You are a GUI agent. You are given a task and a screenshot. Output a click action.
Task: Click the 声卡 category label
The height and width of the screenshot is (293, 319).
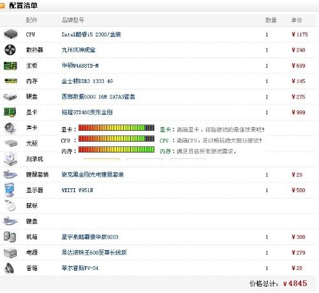tap(32, 128)
